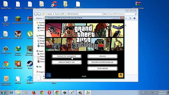Open CCleaner desktop shortcut

54,5
